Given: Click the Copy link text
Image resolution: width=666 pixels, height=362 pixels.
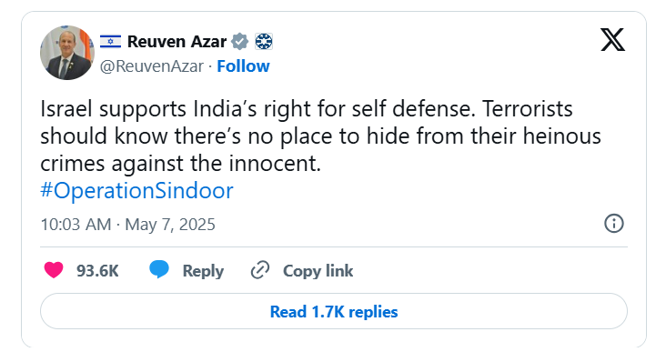Looking at the screenshot, I should coord(318,271).
